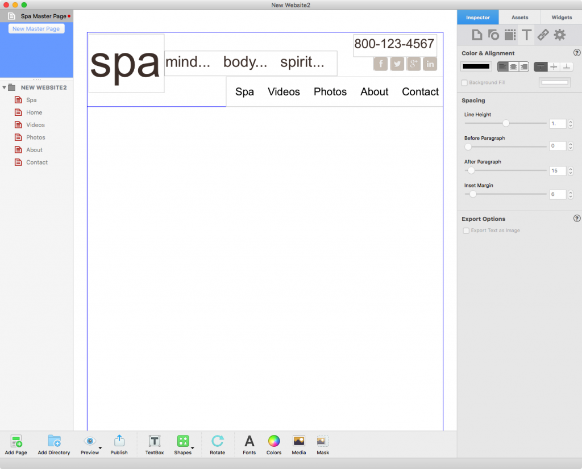Adjust the Inset Margin stepper arrows

click(571, 194)
